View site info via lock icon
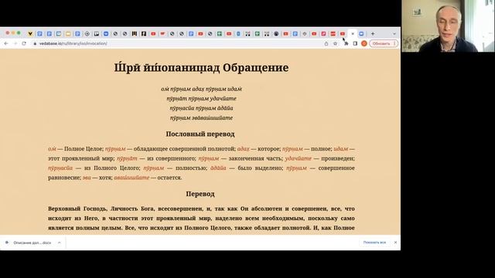This screenshot has height=278, width=495. pyautogui.click(x=35, y=43)
